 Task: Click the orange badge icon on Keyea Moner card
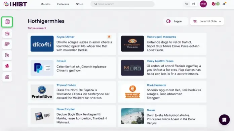109,37
